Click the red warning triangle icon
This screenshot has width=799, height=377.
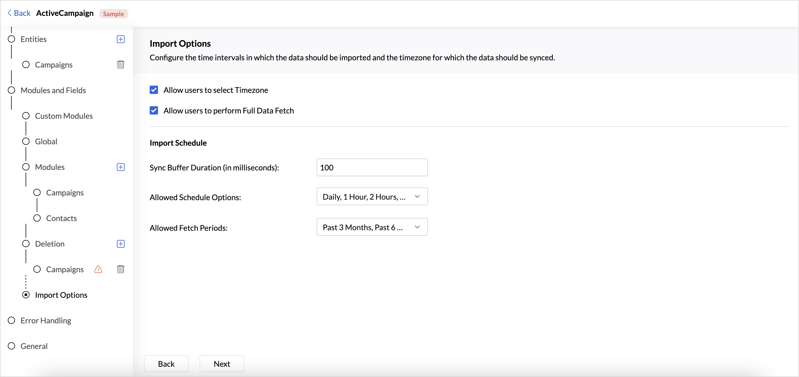pyautogui.click(x=98, y=269)
